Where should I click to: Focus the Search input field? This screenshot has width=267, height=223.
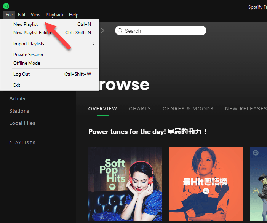(x=161, y=30)
